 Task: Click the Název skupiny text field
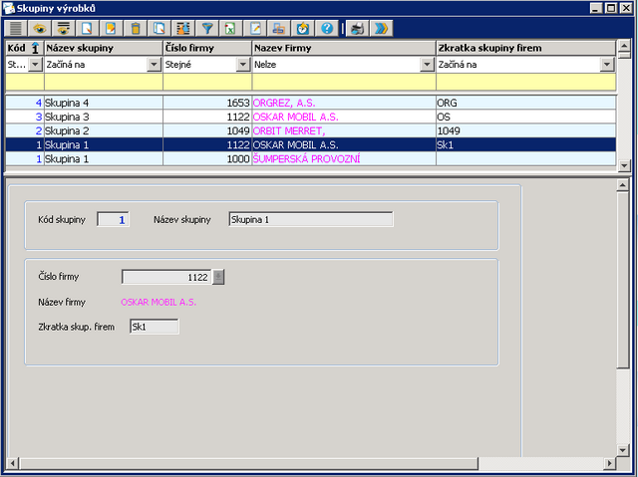point(310,220)
